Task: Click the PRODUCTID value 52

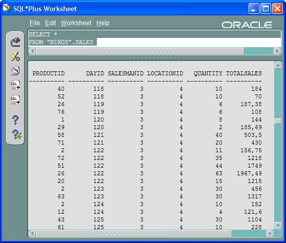Action: (61, 96)
